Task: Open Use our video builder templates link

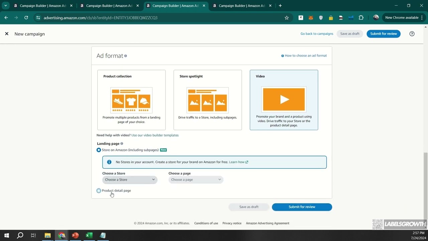Action: [x=155, y=135]
